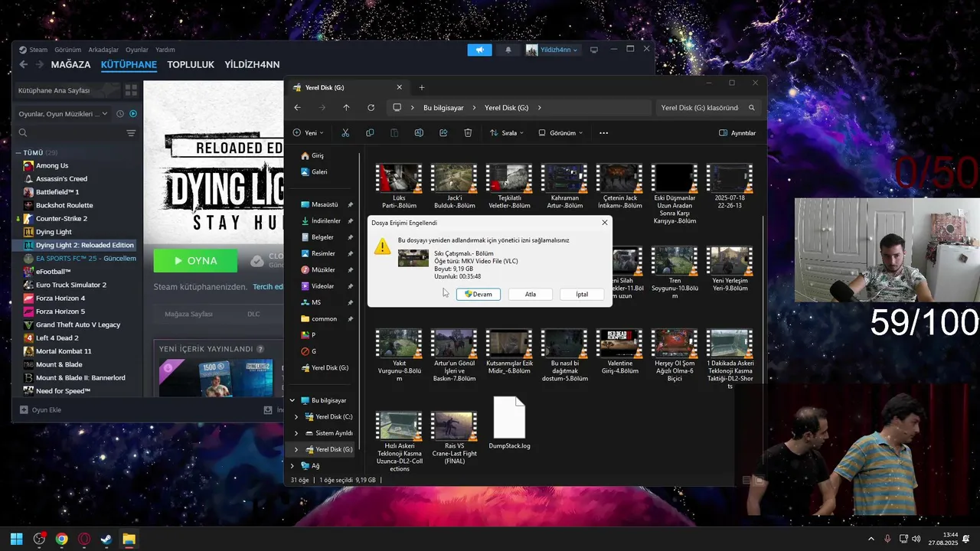This screenshot has height=551, width=980.
Task: Open İndirilenler in Explorer sidebar
Action: pyautogui.click(x=326, y=220)
